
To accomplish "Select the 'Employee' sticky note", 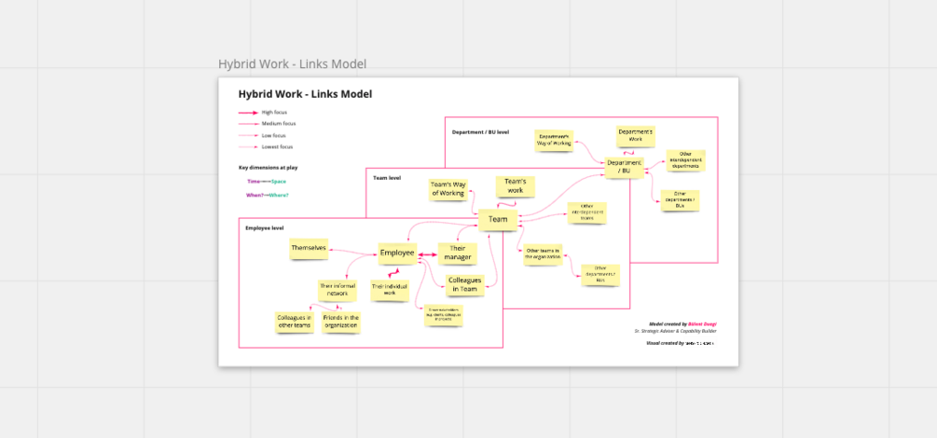I will (397, 253).
